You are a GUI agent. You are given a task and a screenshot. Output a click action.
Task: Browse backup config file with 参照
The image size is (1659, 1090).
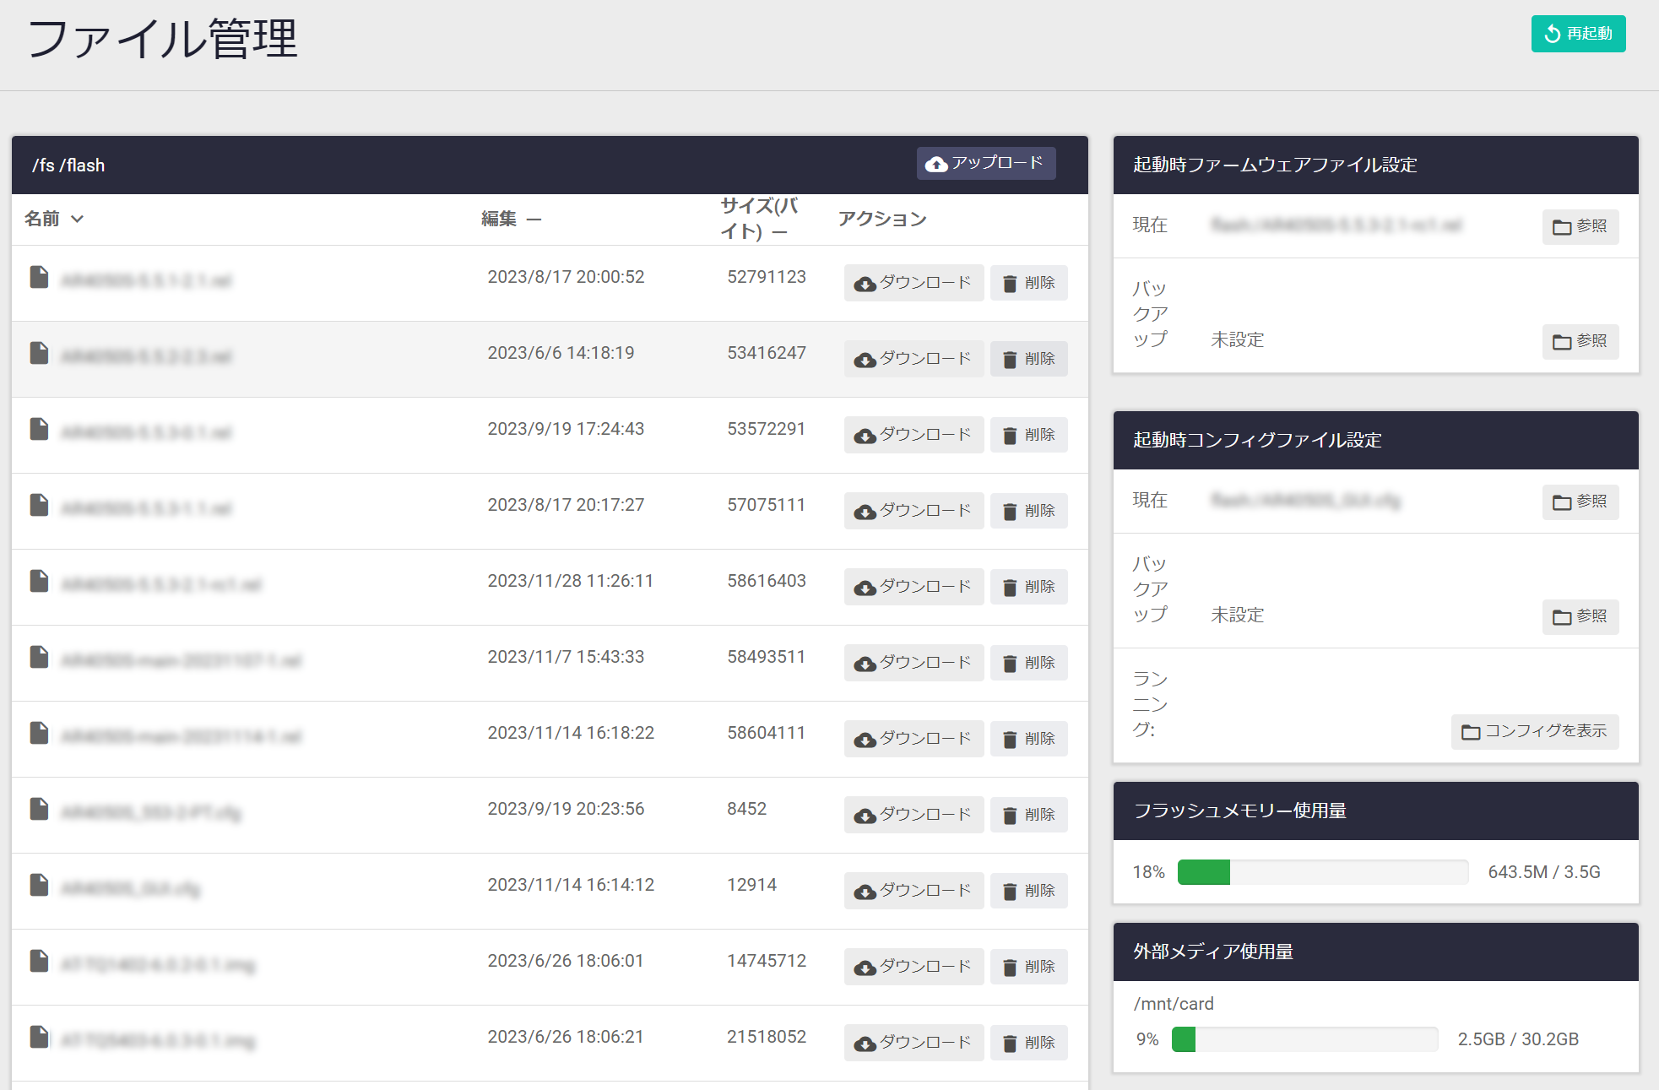pyautogui.click(x=1580, y=616)
